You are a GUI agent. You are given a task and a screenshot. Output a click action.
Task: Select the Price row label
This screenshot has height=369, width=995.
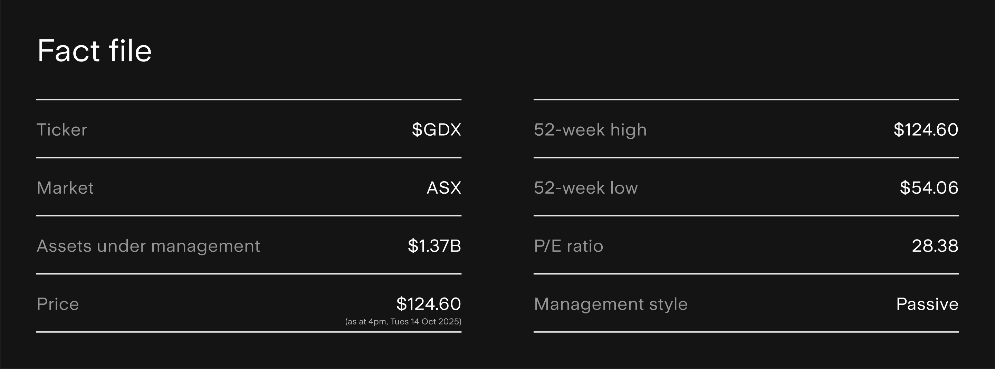tap(58, 304)
